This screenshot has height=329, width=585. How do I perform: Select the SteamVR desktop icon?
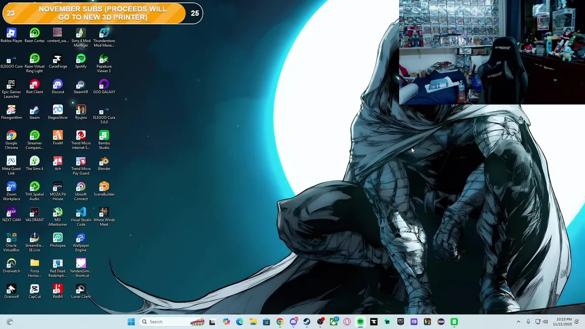tap(81, 87)
